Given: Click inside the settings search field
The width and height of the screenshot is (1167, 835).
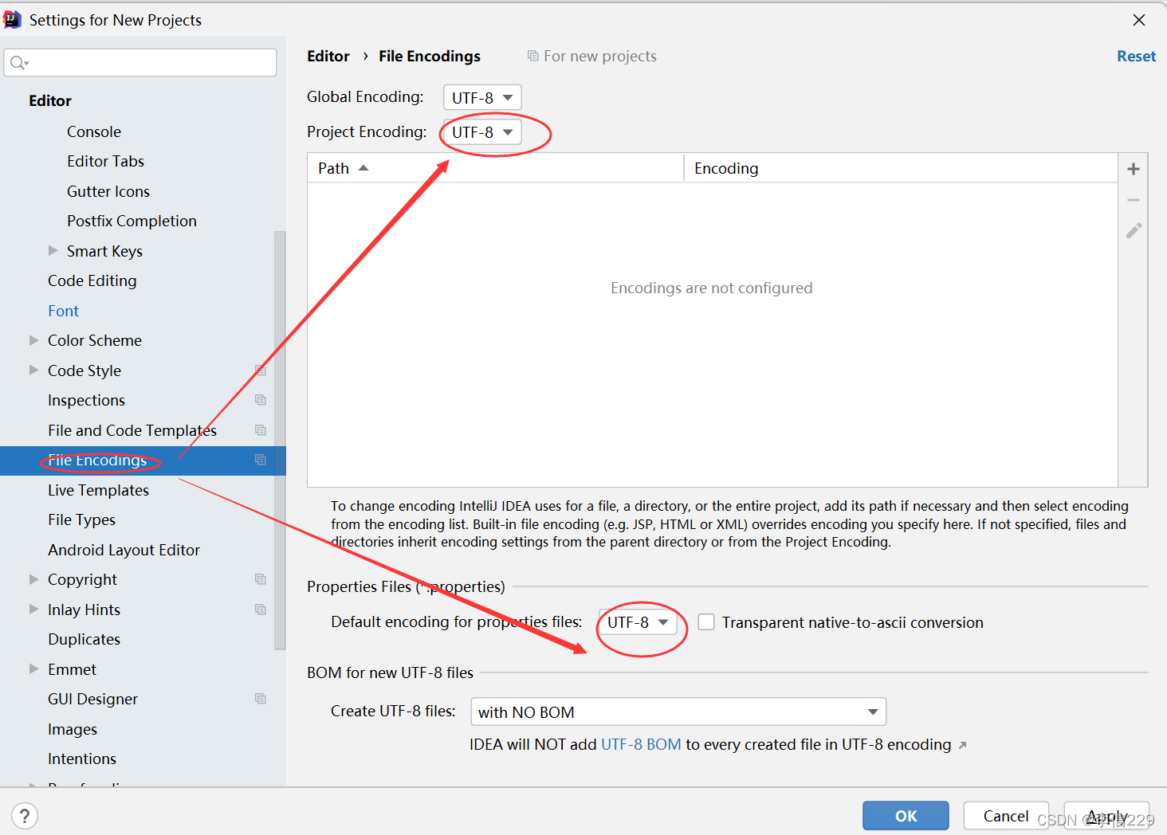Looking at the screenshot, I should coord(140,62).
